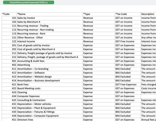The height and width of the screenshot is (121, 156).
Task: Select 'Recurring revenue - Trading' cell
Action: [50, 26]
